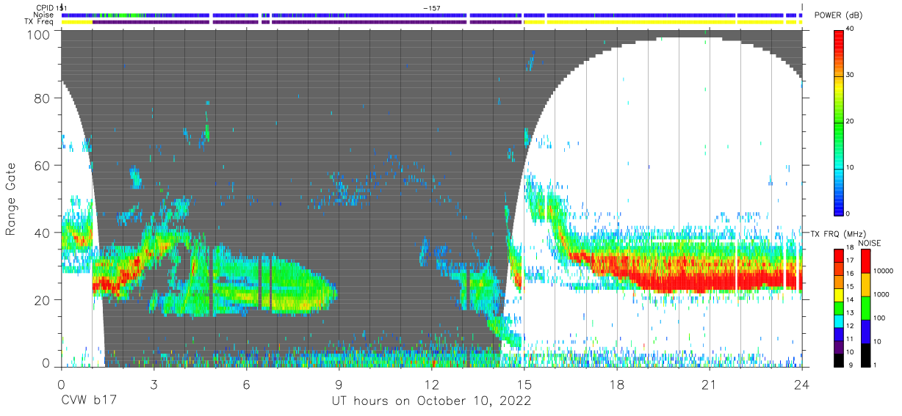The image size is (902, 416).
Task: Select 40 on the Range Gate axis
Action: [43, 233]
